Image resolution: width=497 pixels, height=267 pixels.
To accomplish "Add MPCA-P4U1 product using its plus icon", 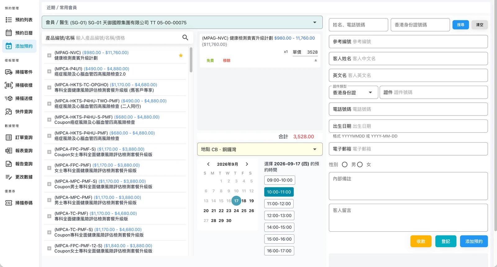I will pos(49,71).
